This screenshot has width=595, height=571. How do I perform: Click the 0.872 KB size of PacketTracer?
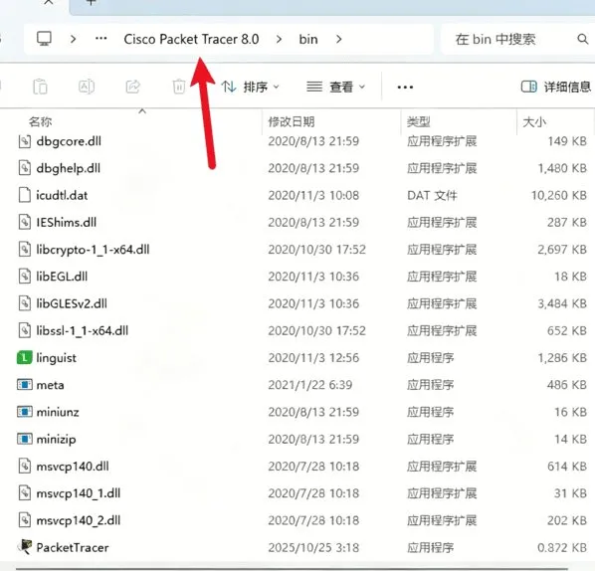coord(562,548)
